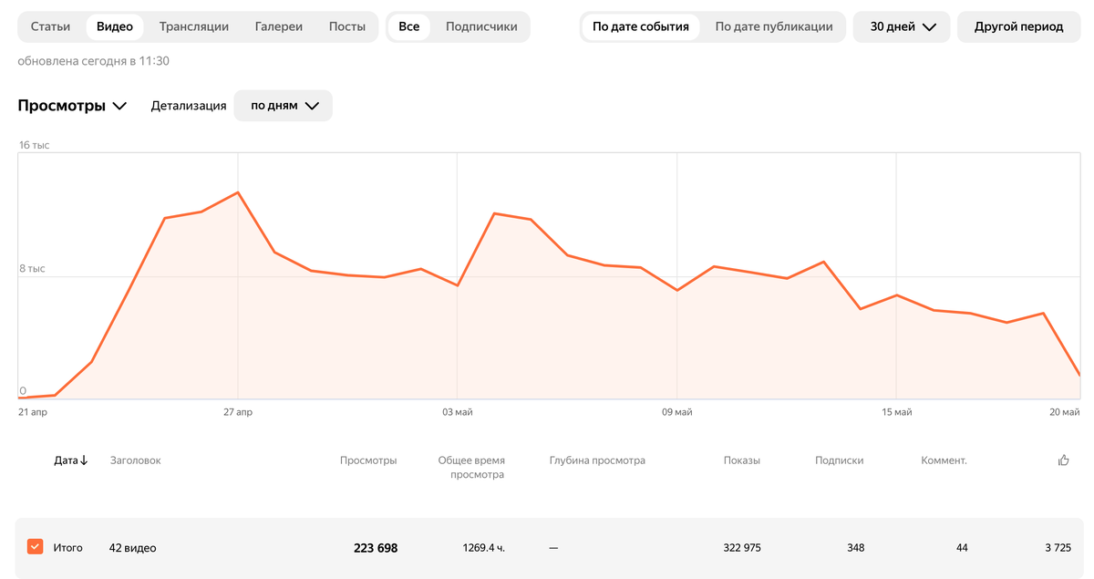
Task: Select the Все audience filter
Action: [409, 26]
